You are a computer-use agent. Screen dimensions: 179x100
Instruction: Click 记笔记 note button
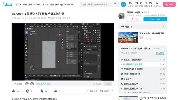(x=105, y=91)
